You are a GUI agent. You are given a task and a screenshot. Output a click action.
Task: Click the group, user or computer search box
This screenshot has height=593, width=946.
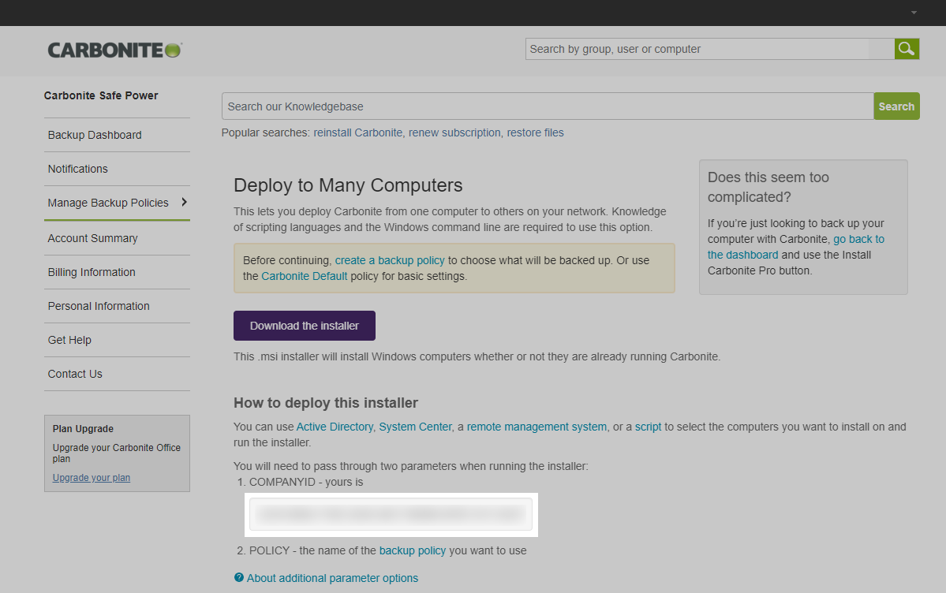click(x=709, y=49)
